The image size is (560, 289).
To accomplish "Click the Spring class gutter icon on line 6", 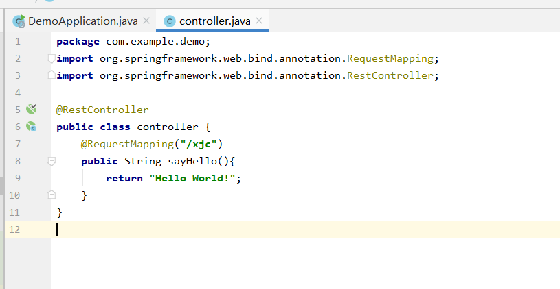I will [x=32, y=126].
